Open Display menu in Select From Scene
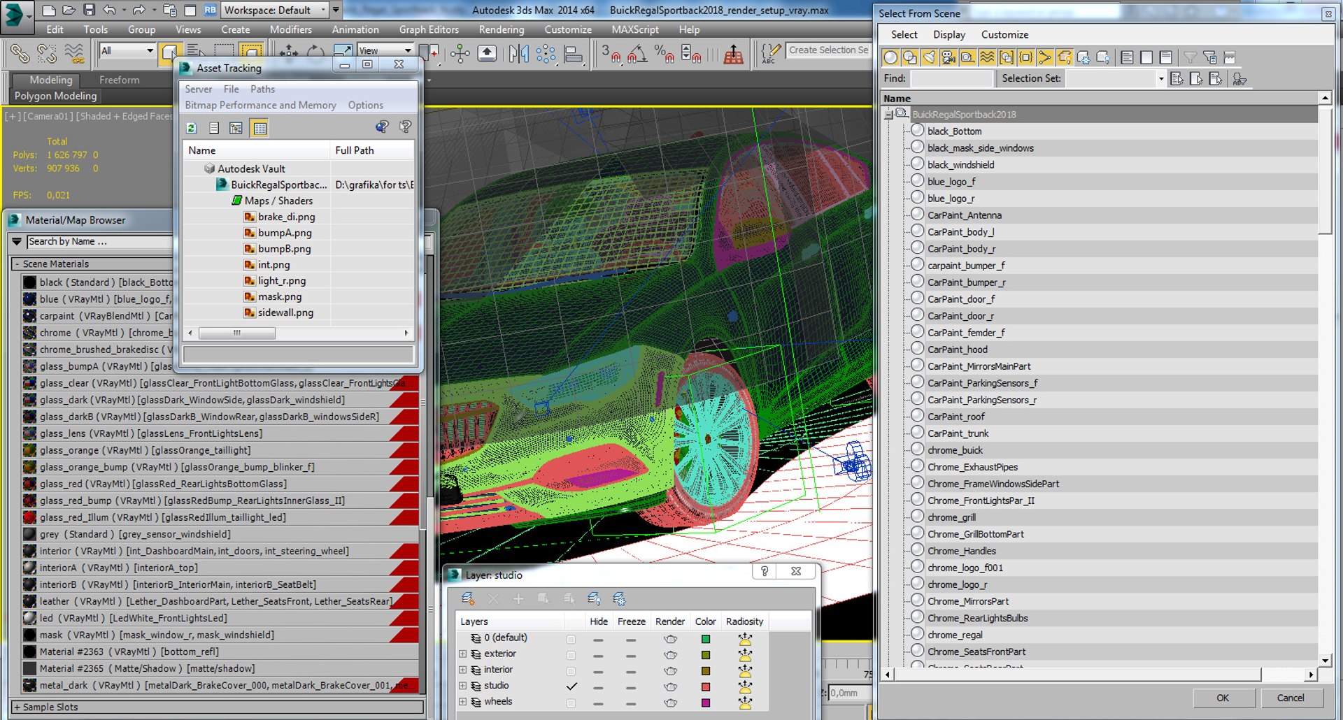Image resolution: width=1343 pixels, height=720 pixels. [x=949, y=34]
